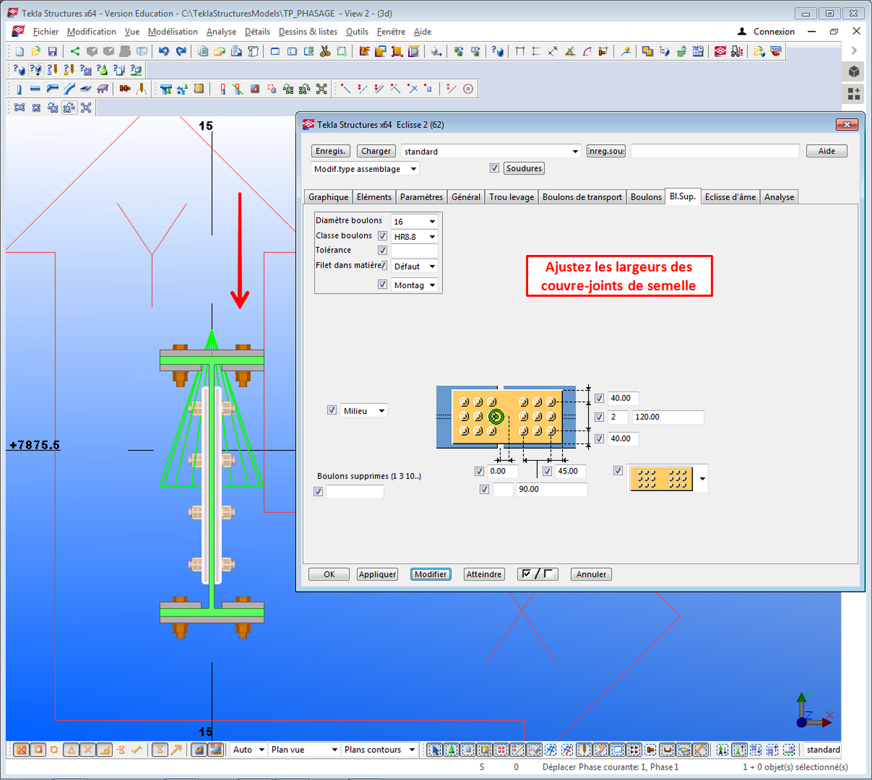This screenshot has height=780, width=872.
Task: Click the horizontal distance measure icon
Action: tap(520, 51)
